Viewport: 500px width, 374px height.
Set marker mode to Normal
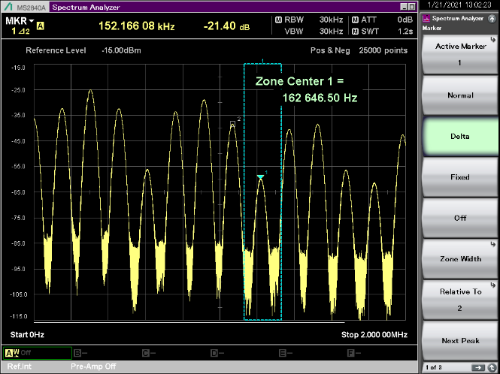(460, 95)
